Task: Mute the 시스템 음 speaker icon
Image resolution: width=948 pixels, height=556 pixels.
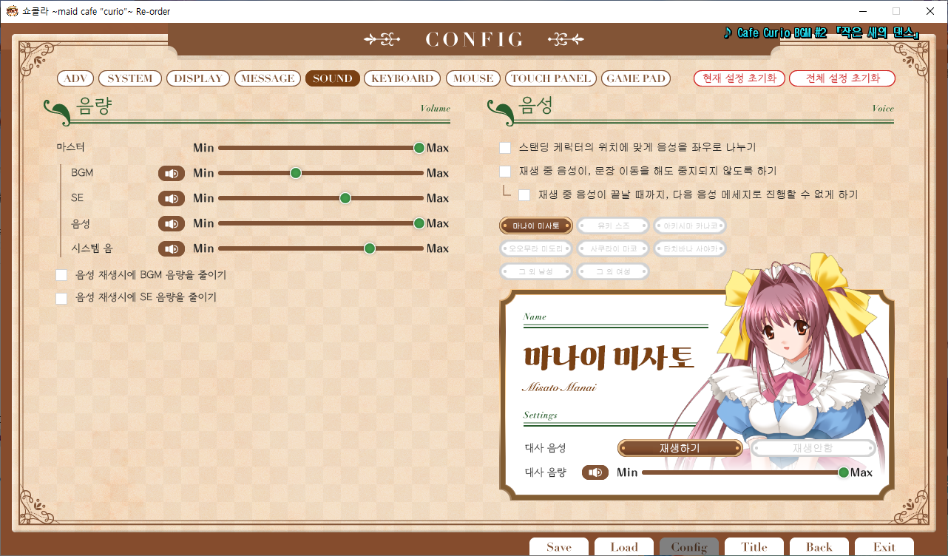Action: click(172, 248)
